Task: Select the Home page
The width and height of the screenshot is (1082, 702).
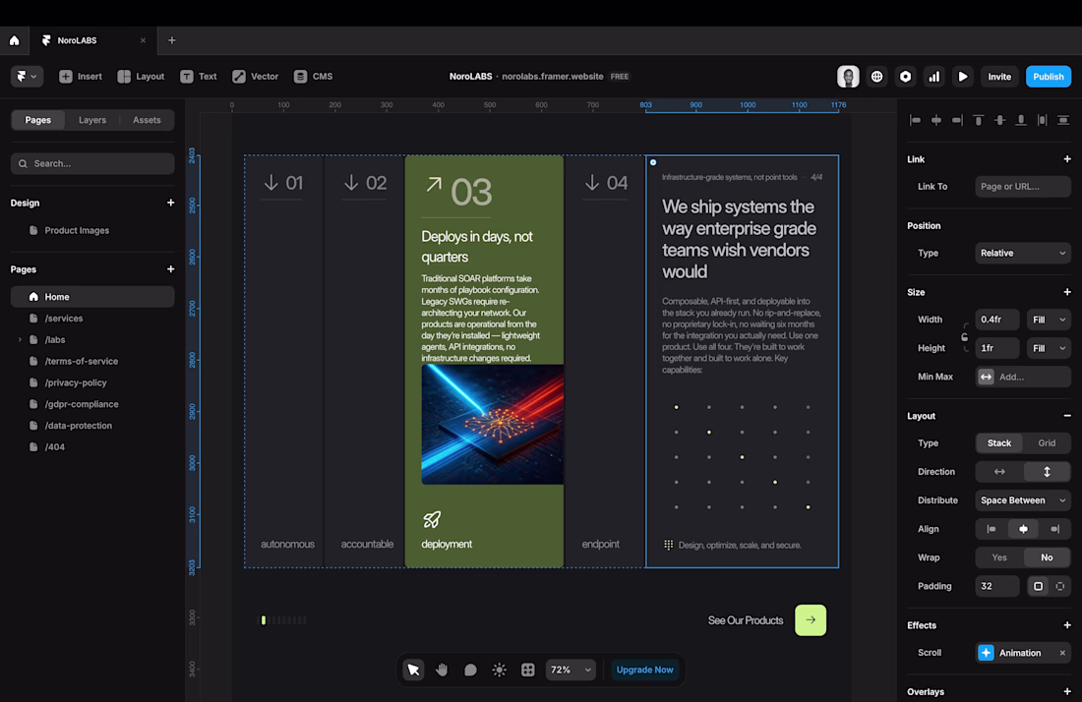Action: [x=92, y=297]
